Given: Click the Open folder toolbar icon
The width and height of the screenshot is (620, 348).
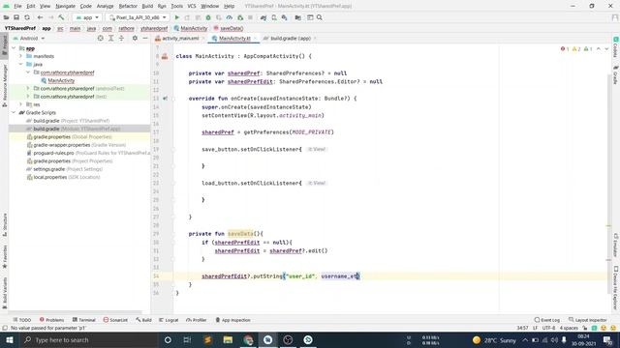Looking at the screenshot, I should [7, 17].
